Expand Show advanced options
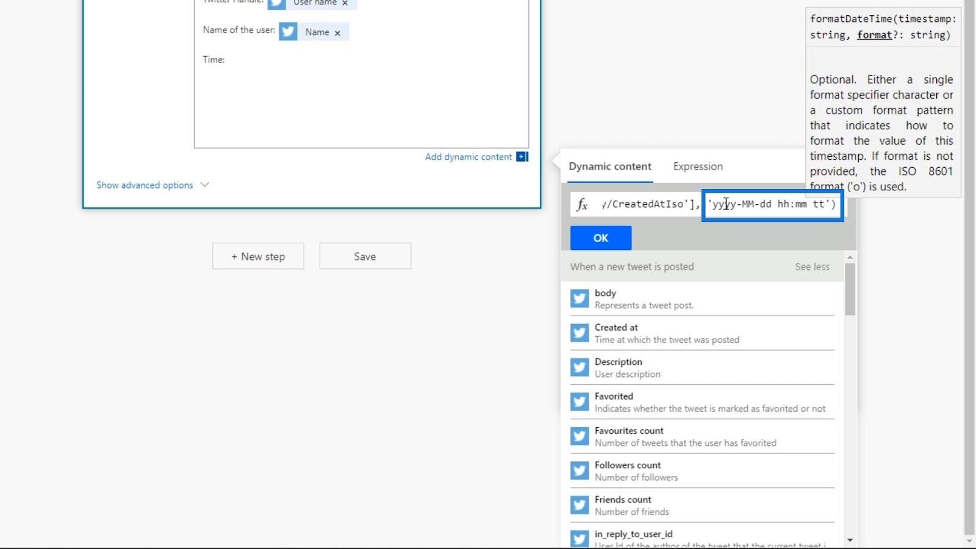Viewport: 976px width, 549px height. [145, 185]
